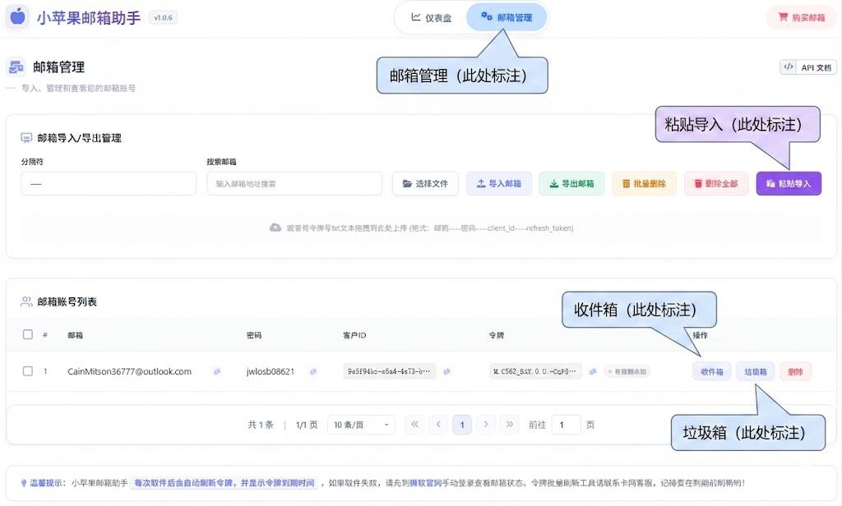
Task: Click the token value M.C562_BAY
Action: coord(534,371)
